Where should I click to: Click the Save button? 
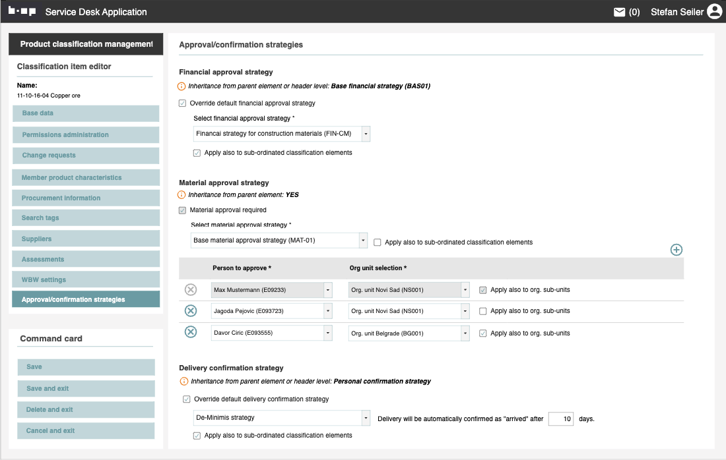click(86, 367)
